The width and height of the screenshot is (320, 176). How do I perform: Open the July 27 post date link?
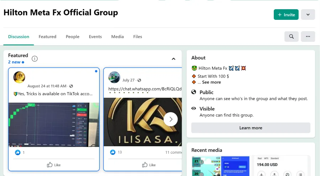(128, 80)
